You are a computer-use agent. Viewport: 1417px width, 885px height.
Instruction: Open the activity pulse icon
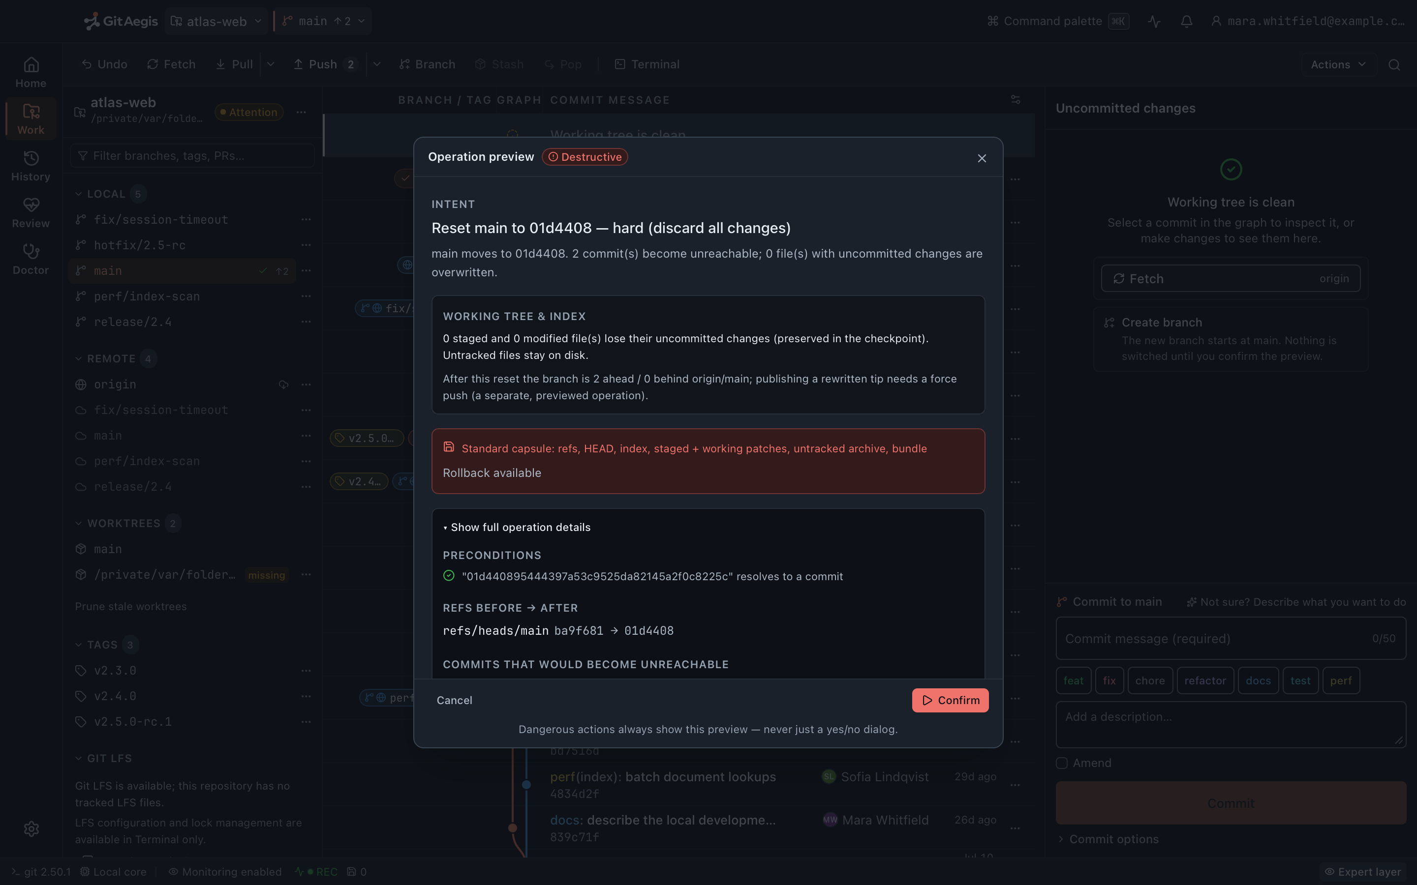point(1154,21)
